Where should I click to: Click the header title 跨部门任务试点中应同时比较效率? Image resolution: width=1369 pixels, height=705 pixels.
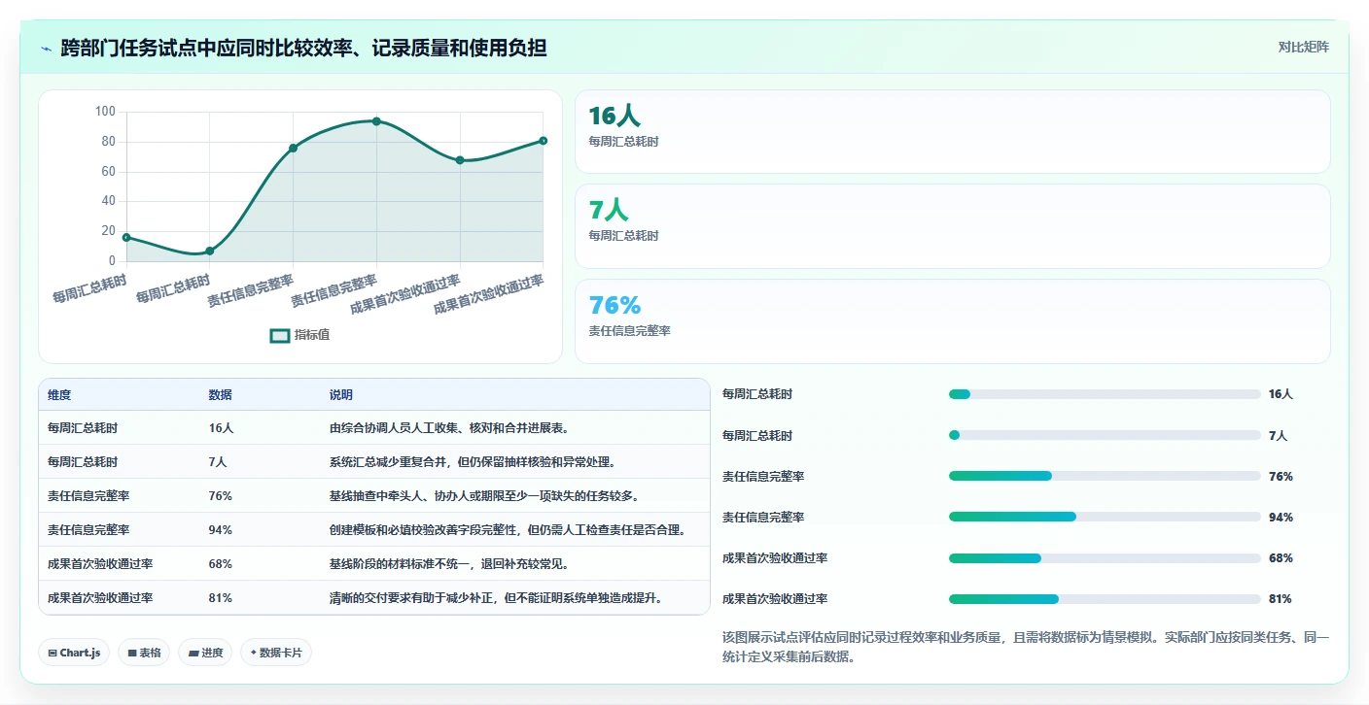[303, 48]
